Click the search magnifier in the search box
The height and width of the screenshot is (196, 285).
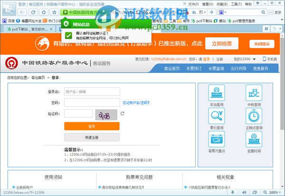tap(263, 12)
